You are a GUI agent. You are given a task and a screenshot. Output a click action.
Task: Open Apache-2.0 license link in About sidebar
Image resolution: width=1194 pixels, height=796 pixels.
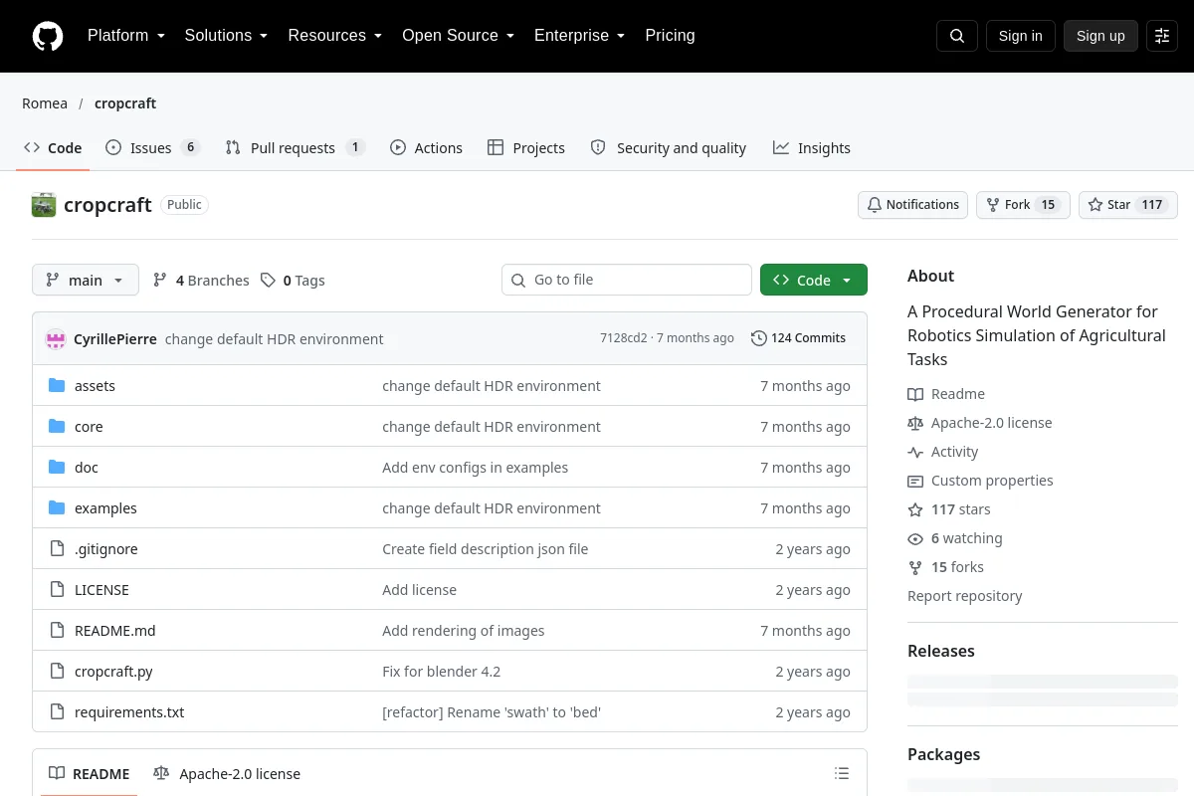point(980,423)
